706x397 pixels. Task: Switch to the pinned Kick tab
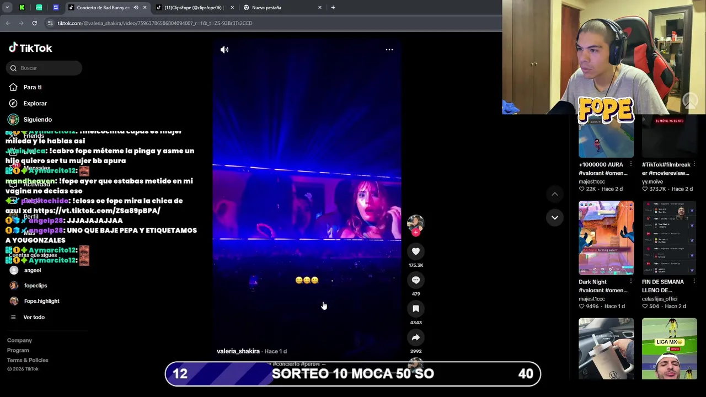(x=22, y=8)
